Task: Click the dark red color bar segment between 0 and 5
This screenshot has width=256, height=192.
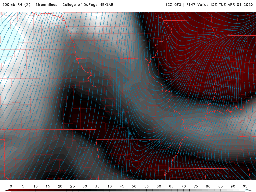Action: coord(17,190)
